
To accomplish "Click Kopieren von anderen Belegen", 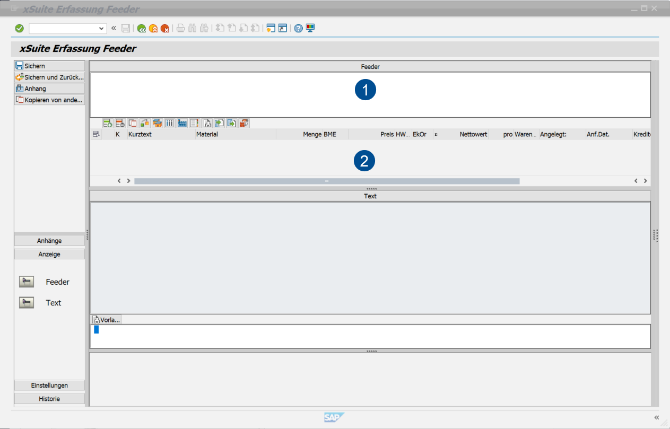I will point(49,100).
